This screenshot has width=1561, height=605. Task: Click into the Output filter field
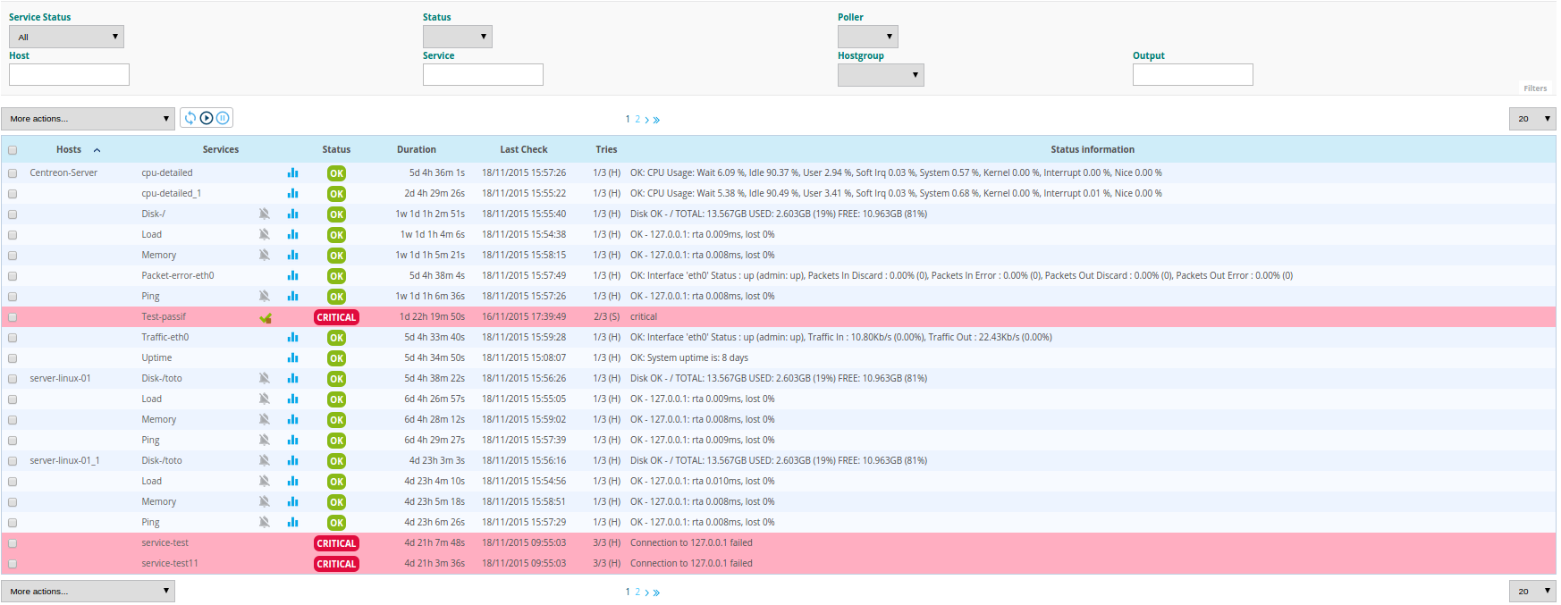tap(1193, 75)
